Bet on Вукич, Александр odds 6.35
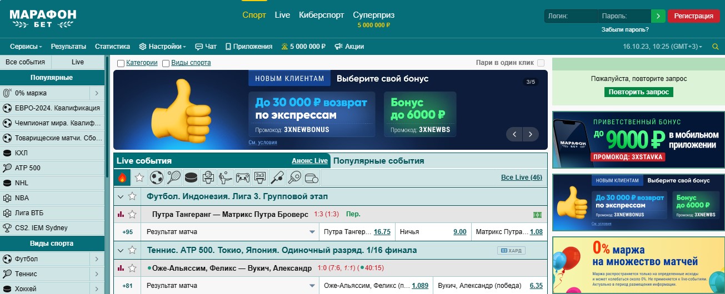 click(x=536, y=286)
